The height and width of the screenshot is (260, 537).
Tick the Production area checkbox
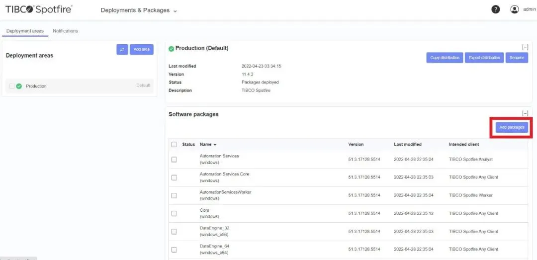[11, 86]
